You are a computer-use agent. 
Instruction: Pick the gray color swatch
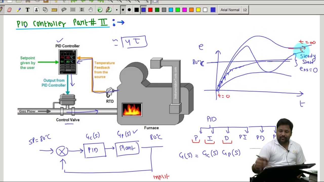[164, 10]
